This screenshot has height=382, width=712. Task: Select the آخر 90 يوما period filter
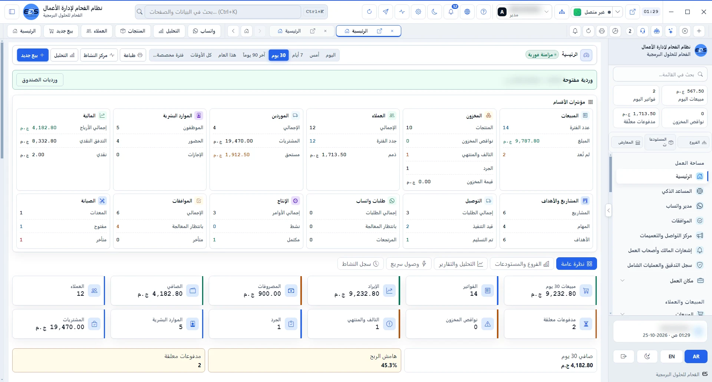254,55
